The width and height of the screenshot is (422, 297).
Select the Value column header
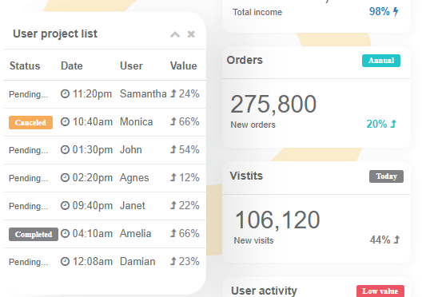coord(184,65)
